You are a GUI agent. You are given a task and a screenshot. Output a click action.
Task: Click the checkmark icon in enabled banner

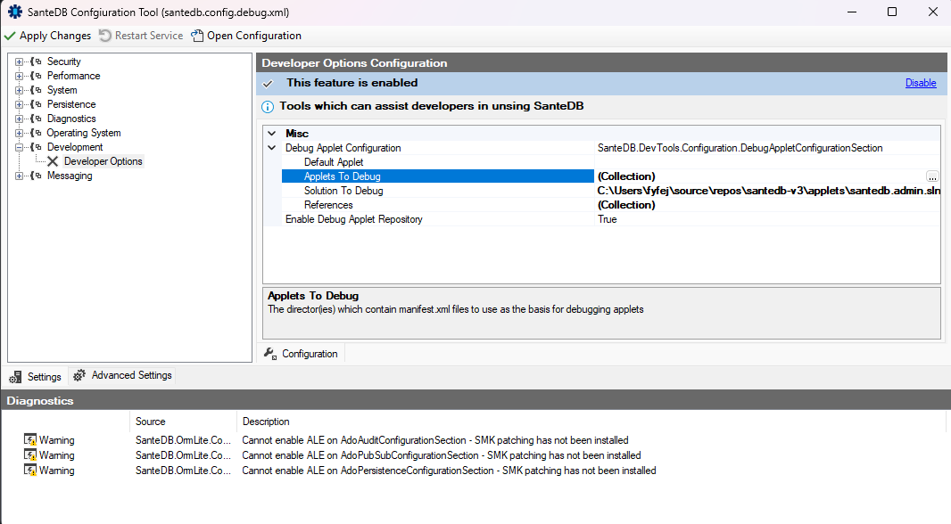click(268, 84)
